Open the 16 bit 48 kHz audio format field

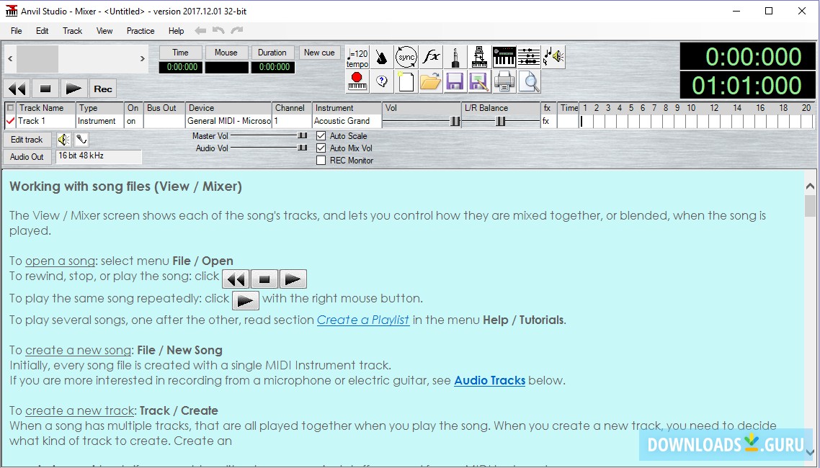98,156
